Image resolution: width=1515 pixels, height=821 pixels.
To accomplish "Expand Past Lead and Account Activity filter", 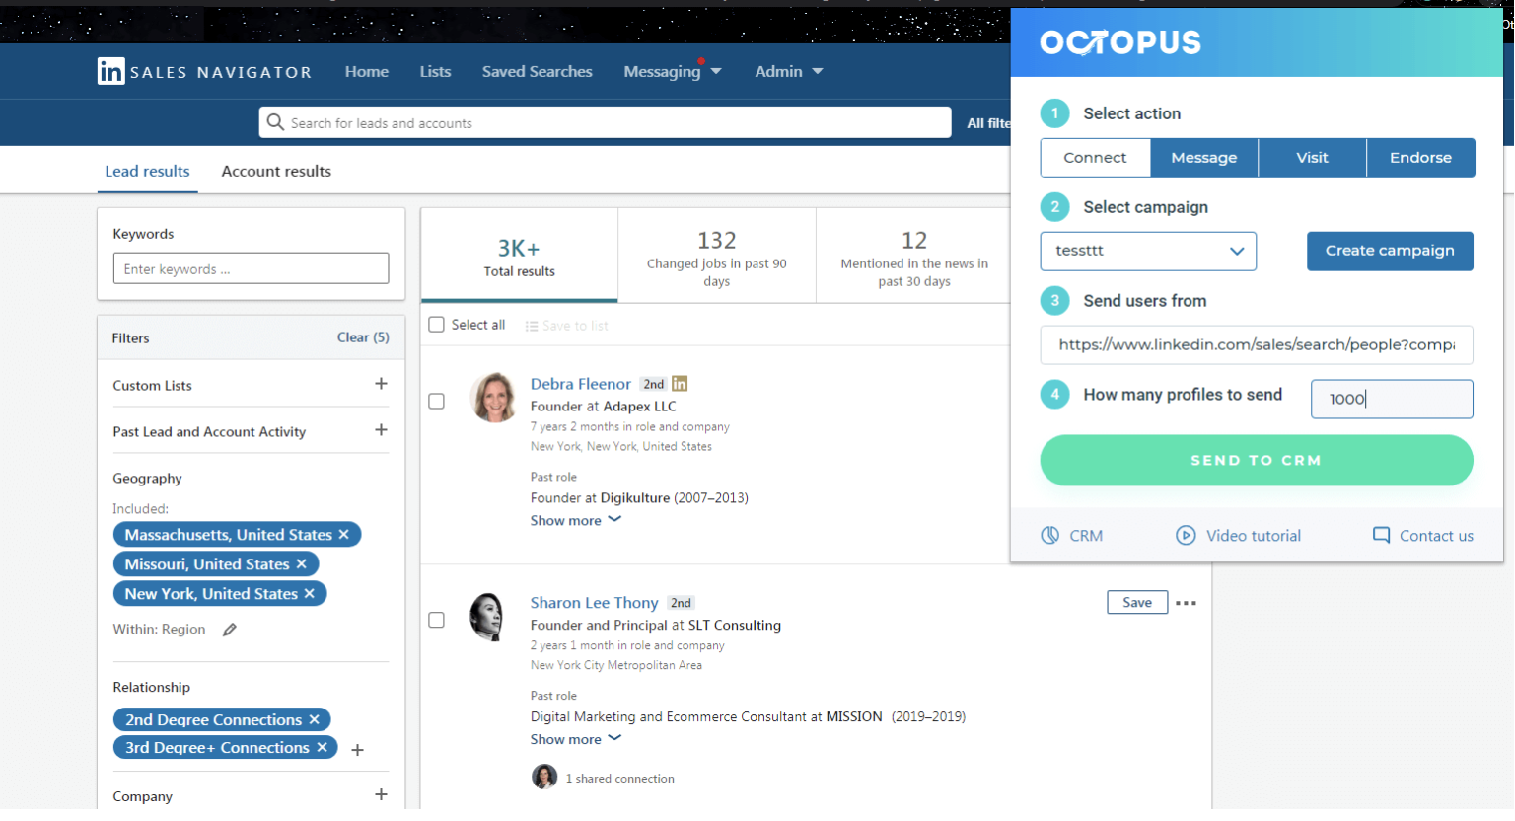I will tap(381, 430).
